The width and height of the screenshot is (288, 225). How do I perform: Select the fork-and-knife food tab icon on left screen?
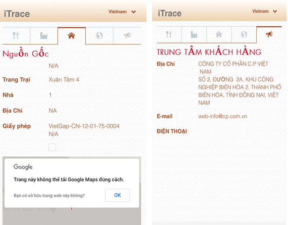click(x=16, y=35)
